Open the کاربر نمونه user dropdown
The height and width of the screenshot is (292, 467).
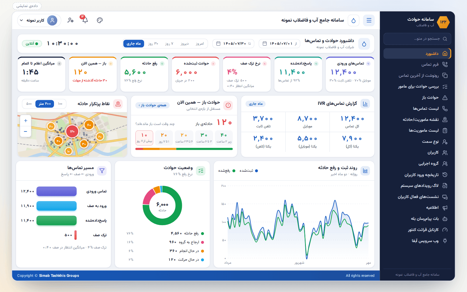[x=39, y=20]
